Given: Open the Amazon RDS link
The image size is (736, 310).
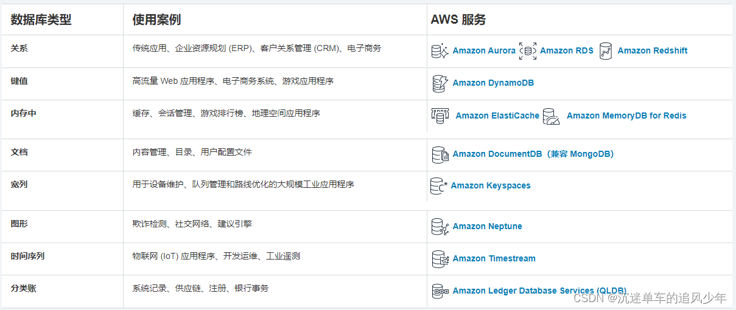Looking at the screenshot, I should pyautogui.click(x=566, y=51).
